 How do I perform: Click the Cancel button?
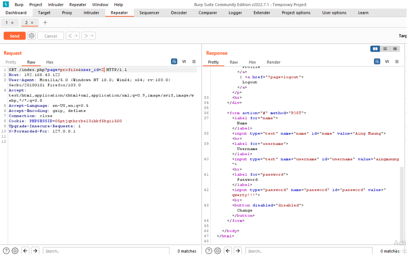pos(51,36)
